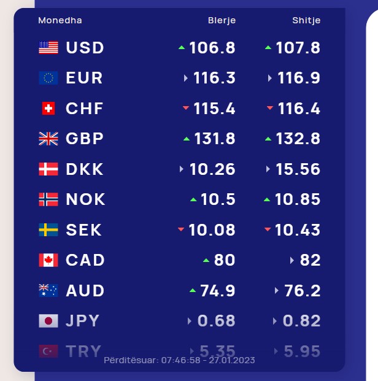Click the Shitje column header
Image resolution: width=378 pixels, height=381 pixels.
tap(306, 20)
